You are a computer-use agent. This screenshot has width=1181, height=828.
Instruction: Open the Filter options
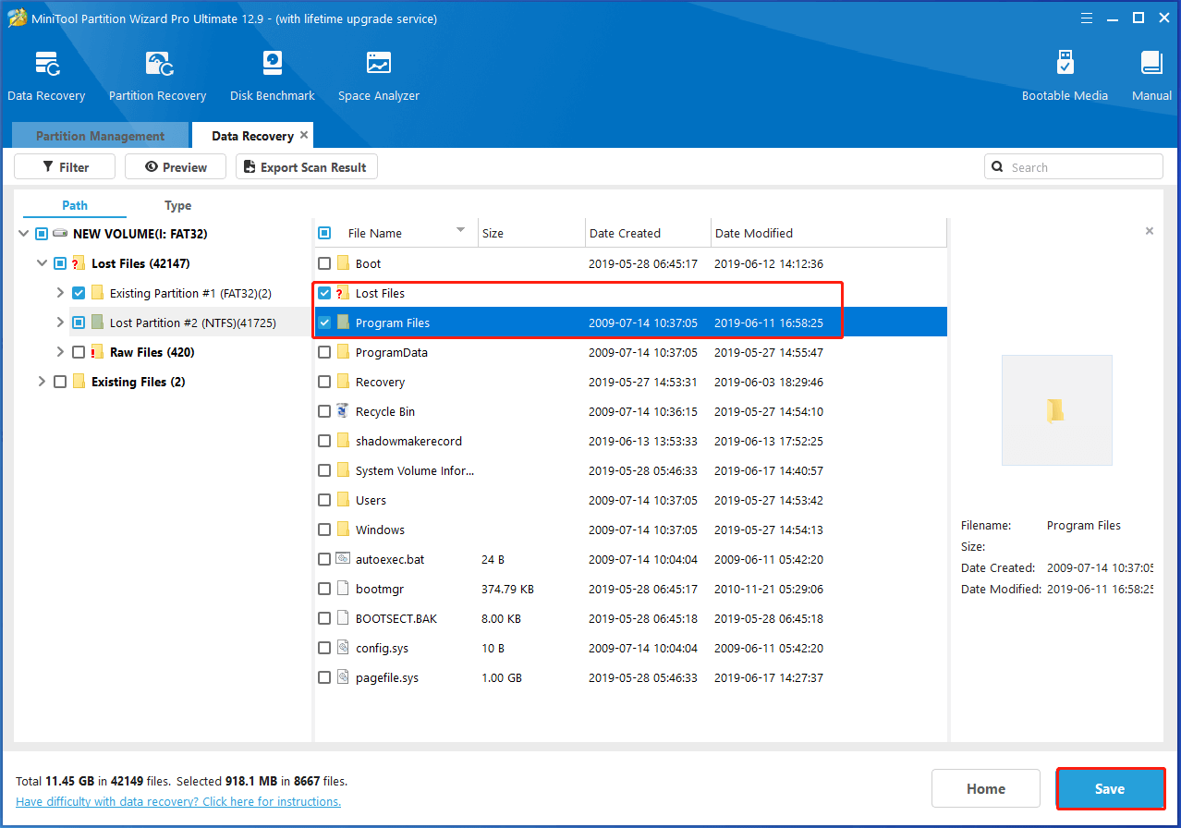click(x=64, y=166)
